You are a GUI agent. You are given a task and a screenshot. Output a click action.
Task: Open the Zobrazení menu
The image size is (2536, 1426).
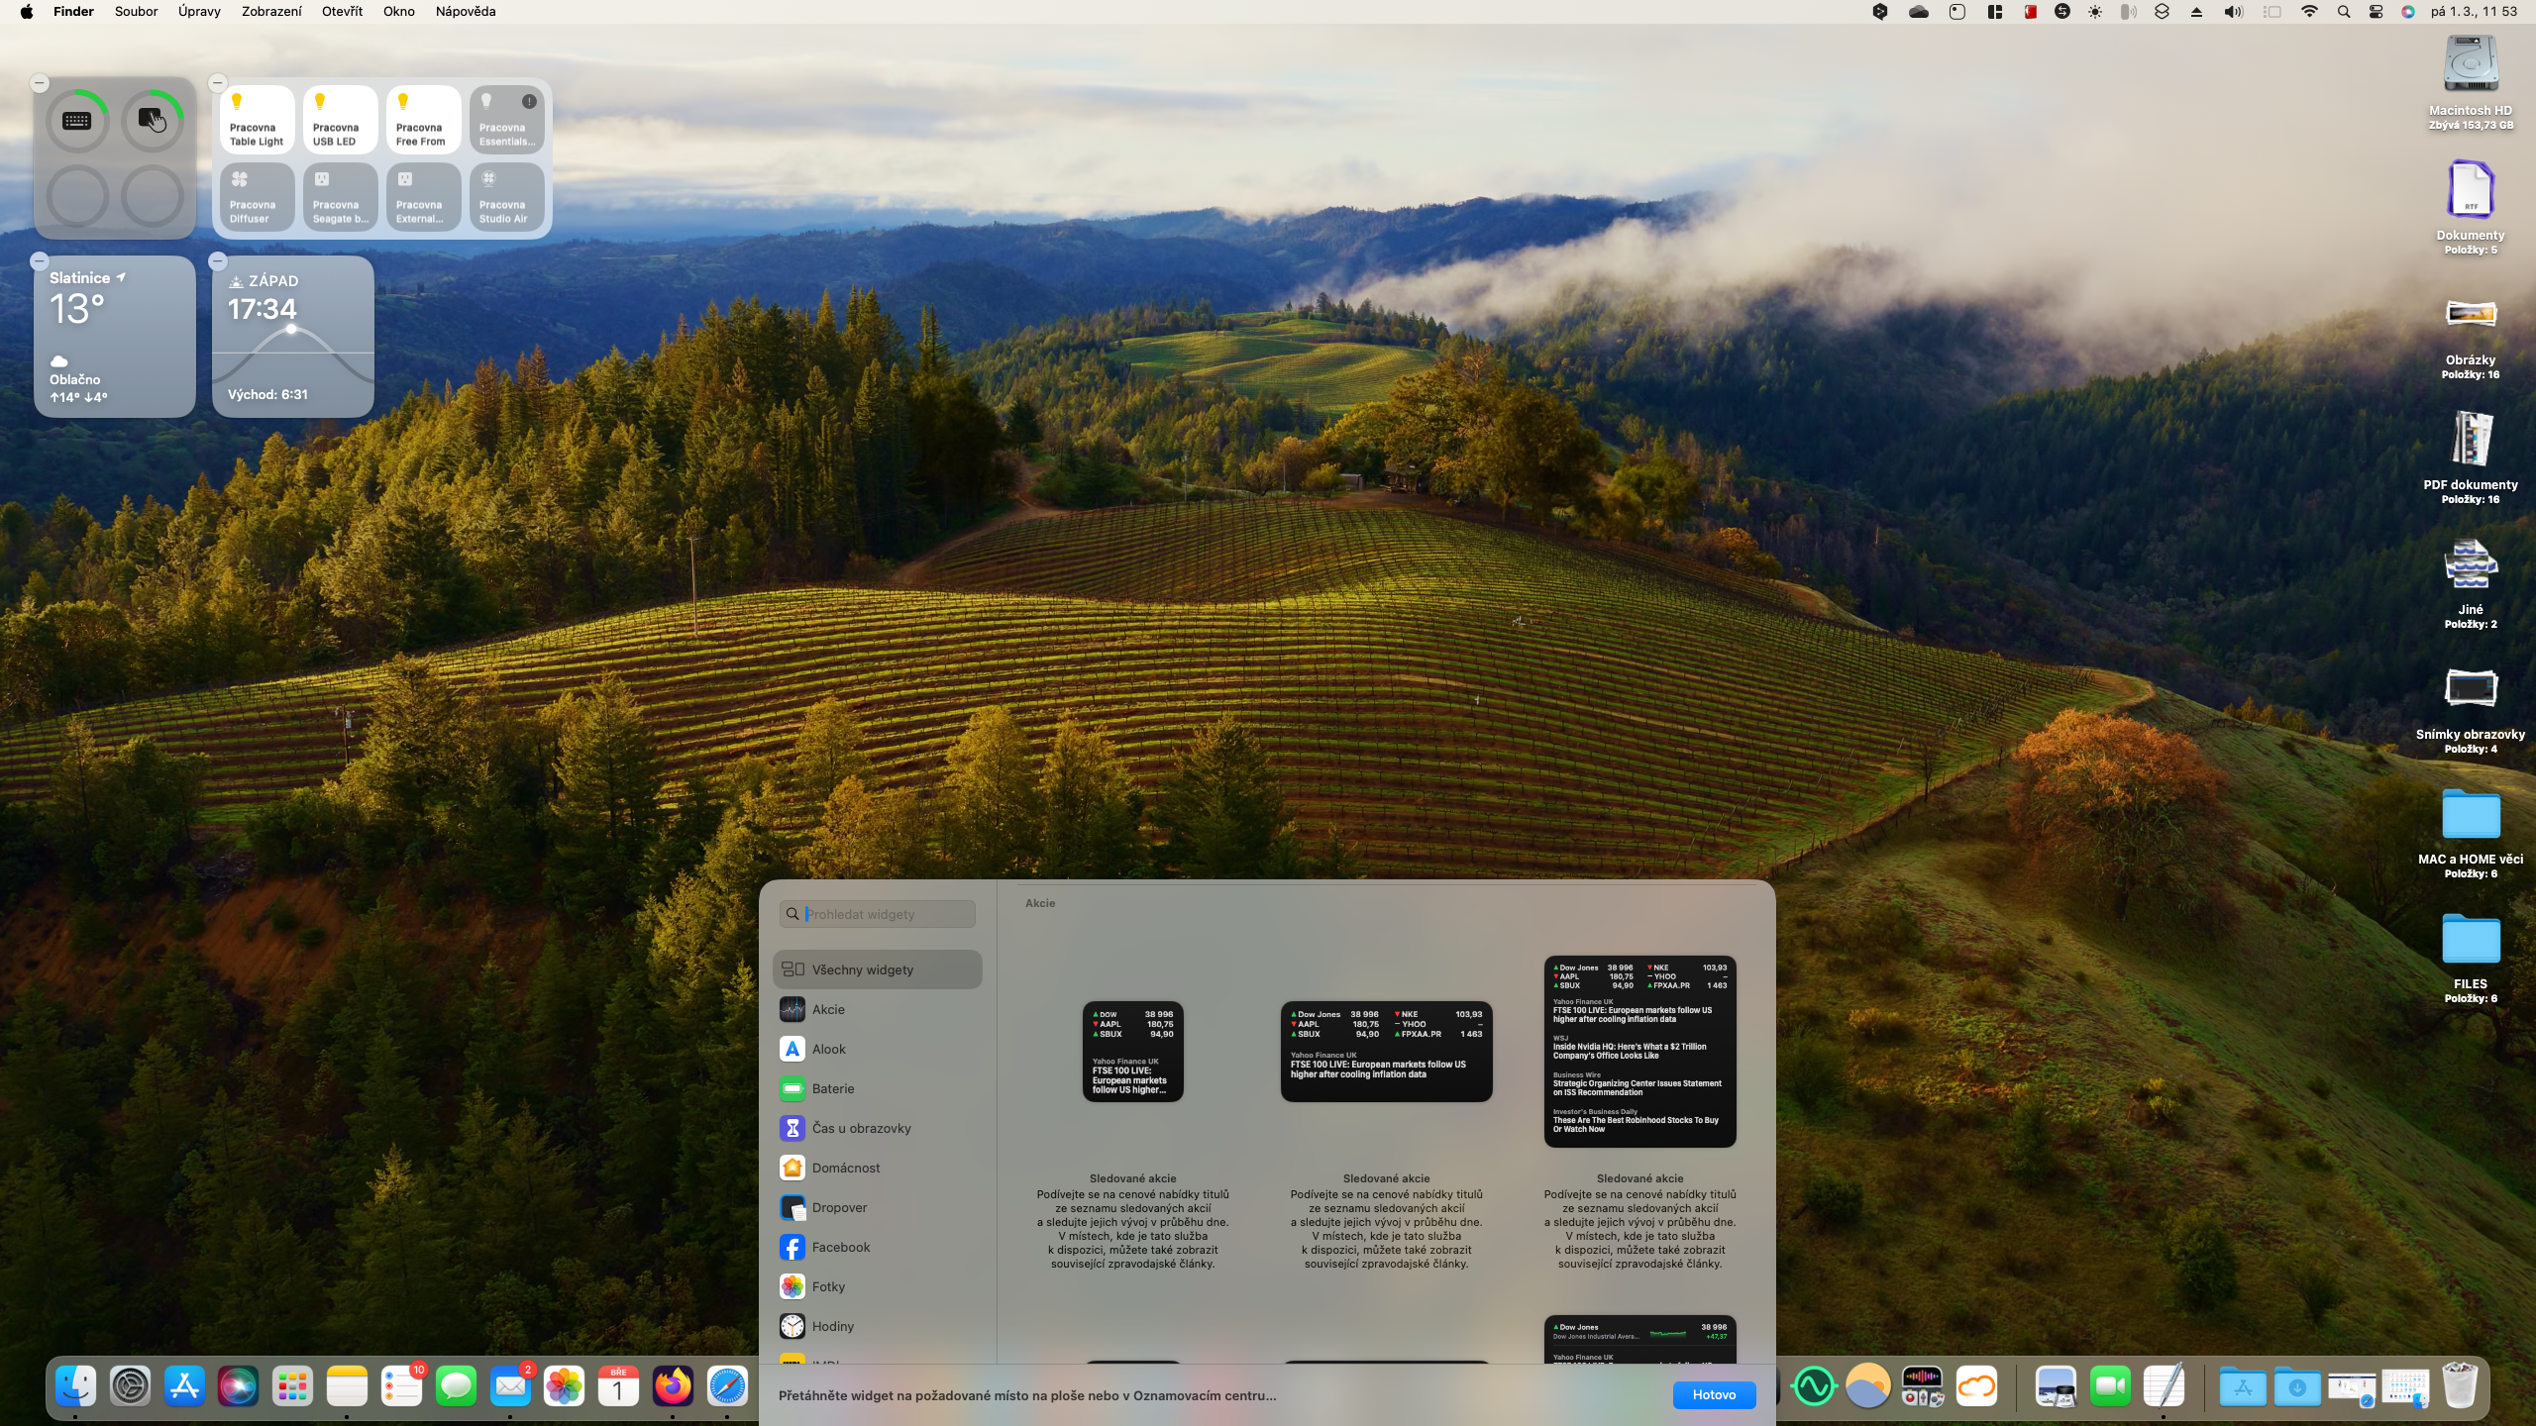271,12
